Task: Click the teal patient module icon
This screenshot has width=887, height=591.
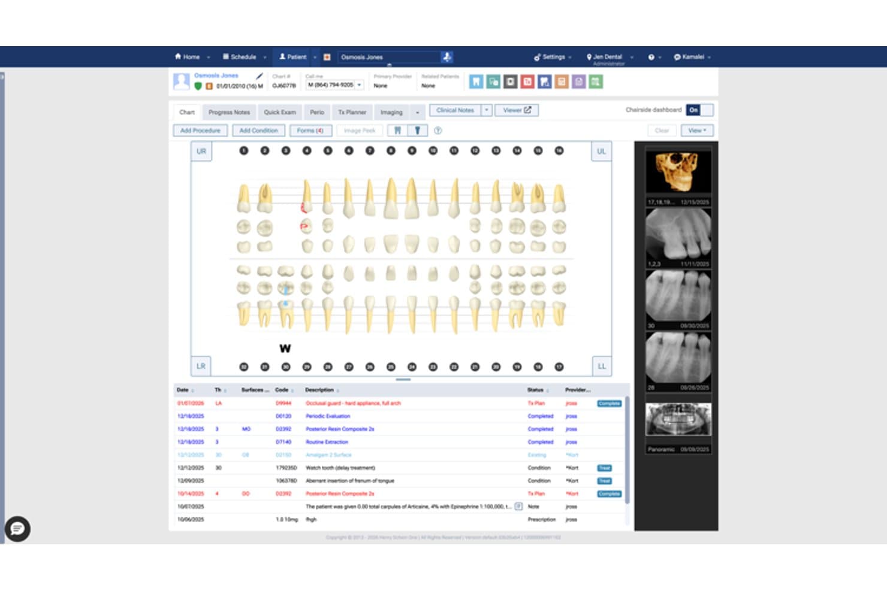Action: click(x=493, y=81)
